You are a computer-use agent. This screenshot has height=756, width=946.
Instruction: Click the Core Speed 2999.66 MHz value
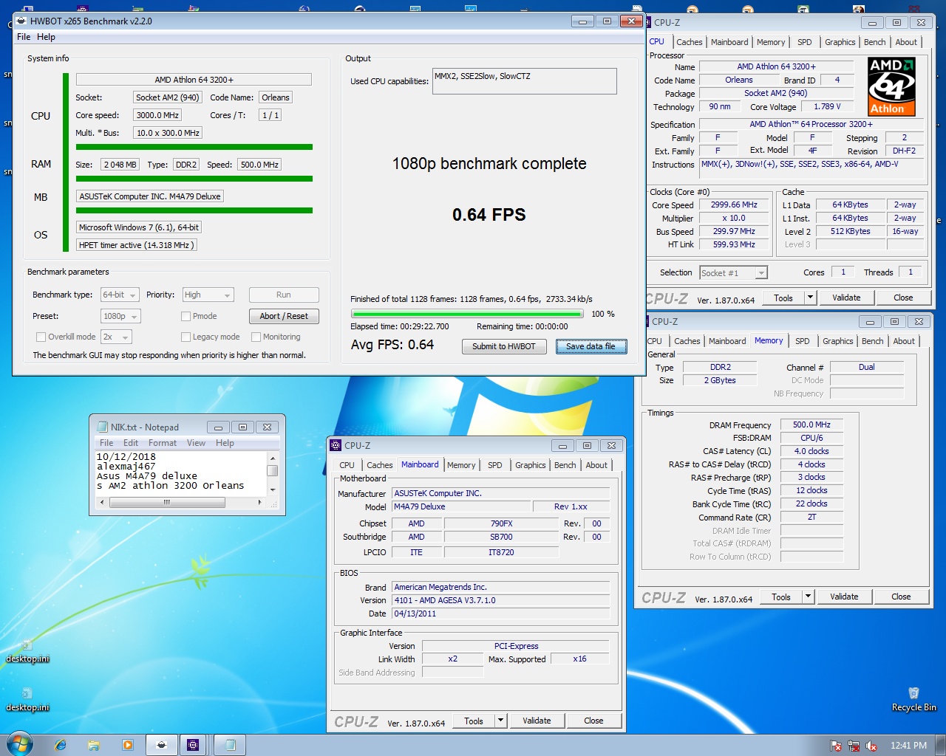(x=734, y=205)
